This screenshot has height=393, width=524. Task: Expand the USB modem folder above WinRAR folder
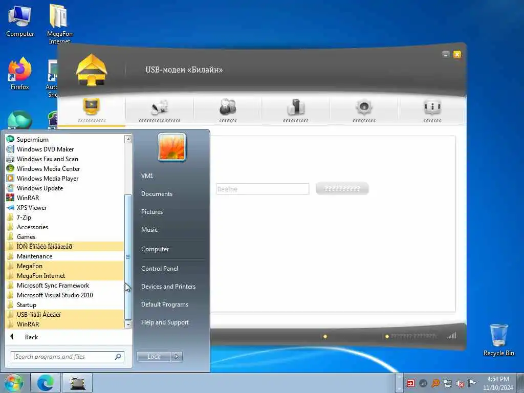pos(64,314)
